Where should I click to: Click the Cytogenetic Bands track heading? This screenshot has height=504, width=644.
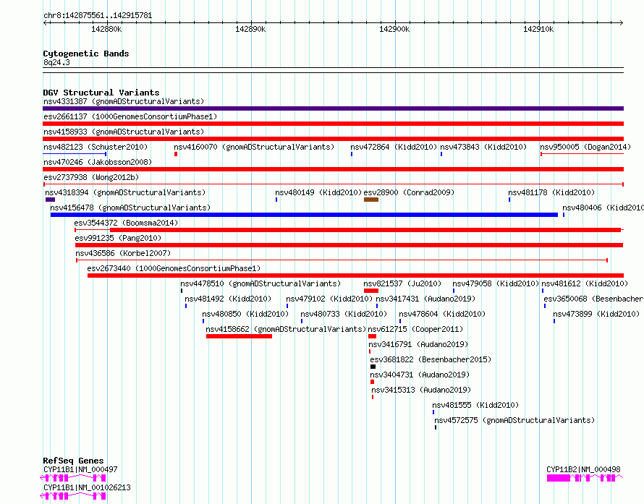click(x=86, y=54)
